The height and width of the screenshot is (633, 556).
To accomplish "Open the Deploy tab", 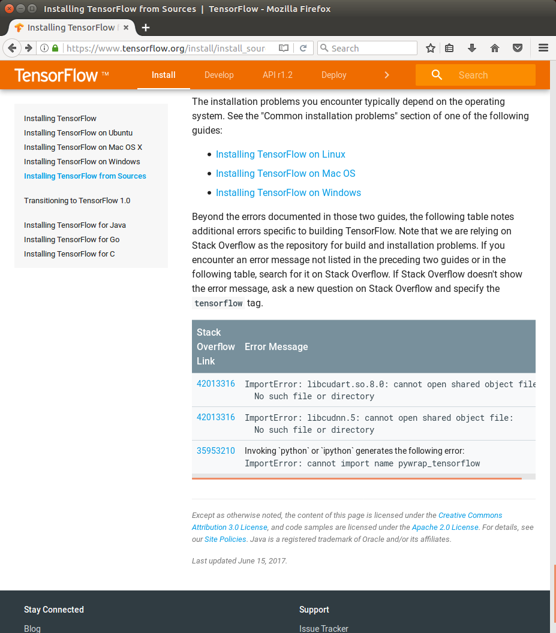I will (x=333, y=75).
